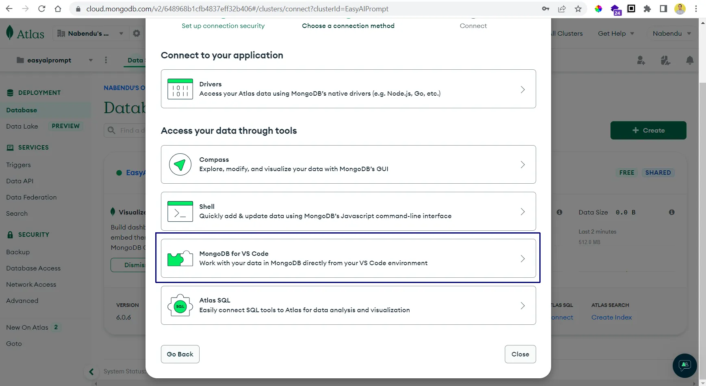706x386 pixels.
Task: Open Data API in the sidebar
Action: click(20, 181)
